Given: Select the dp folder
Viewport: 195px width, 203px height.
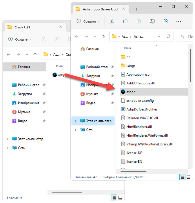Looking at the screenshot, I should [154, 57].
